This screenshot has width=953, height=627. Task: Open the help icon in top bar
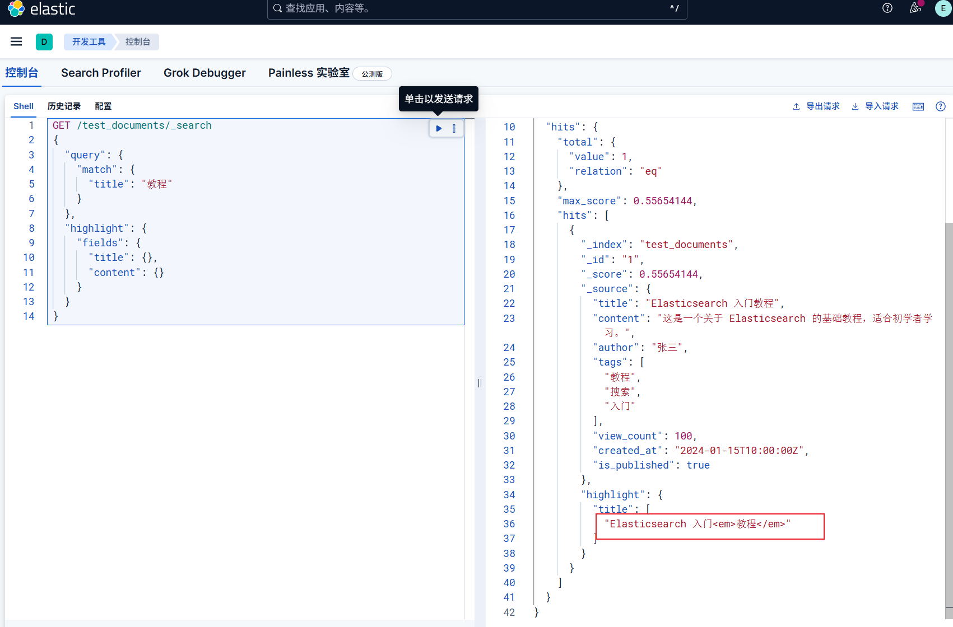click(887, 8)
